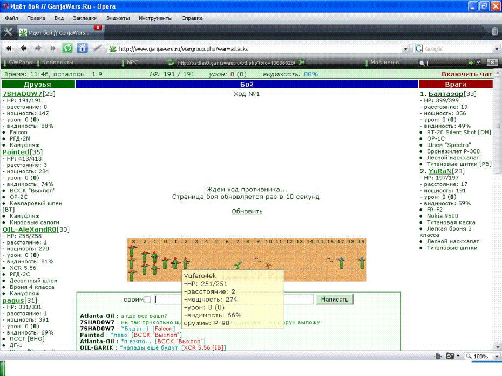This screenshot has width=502, height=376.
Task: Click the green refresh icon in GWPanel
Action: point(171,62)
